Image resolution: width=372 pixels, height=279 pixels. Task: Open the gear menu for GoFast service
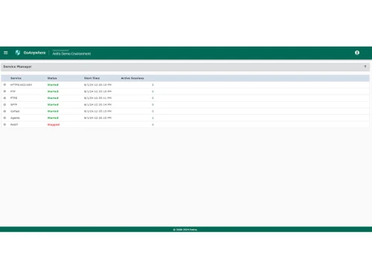pos(4,112)
